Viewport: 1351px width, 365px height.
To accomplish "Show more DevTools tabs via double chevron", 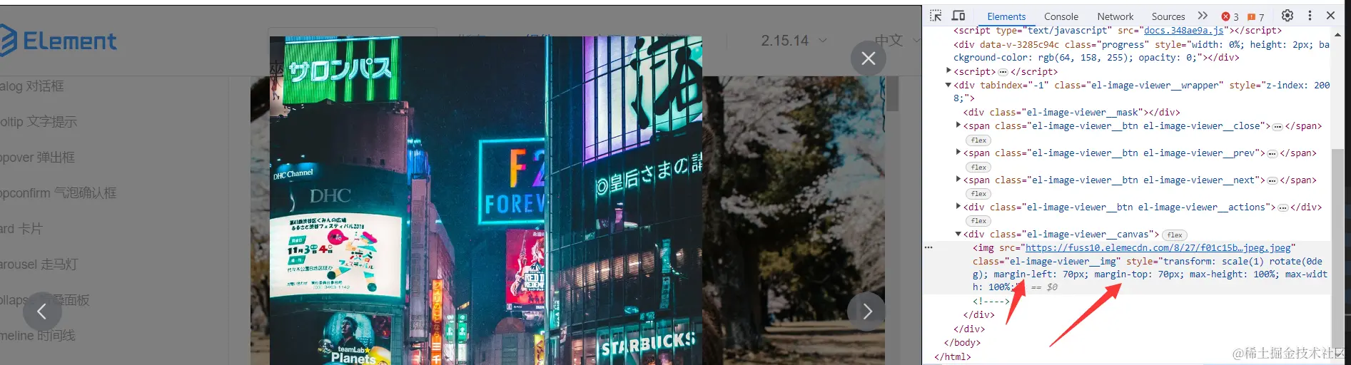I will click(x=1203, y=16).
